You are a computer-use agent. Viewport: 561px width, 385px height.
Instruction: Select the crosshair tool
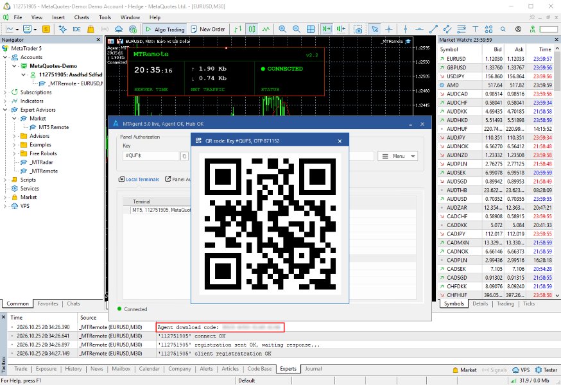point(389,29)
